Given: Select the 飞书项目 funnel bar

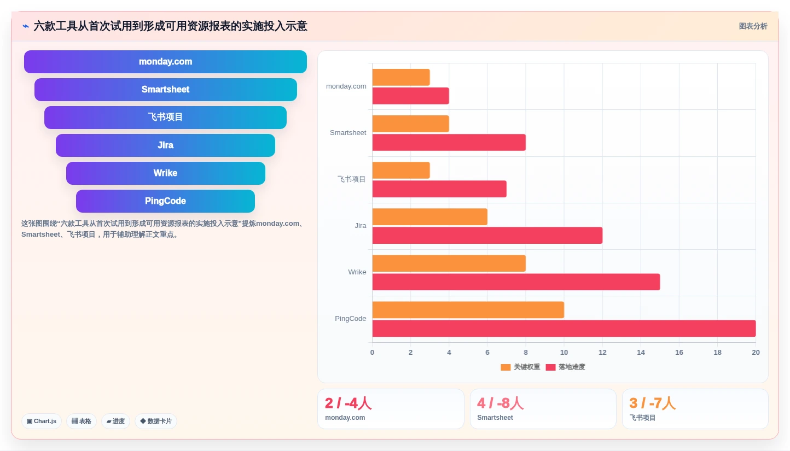Looking at the screenshot, I should click(165, 118).
